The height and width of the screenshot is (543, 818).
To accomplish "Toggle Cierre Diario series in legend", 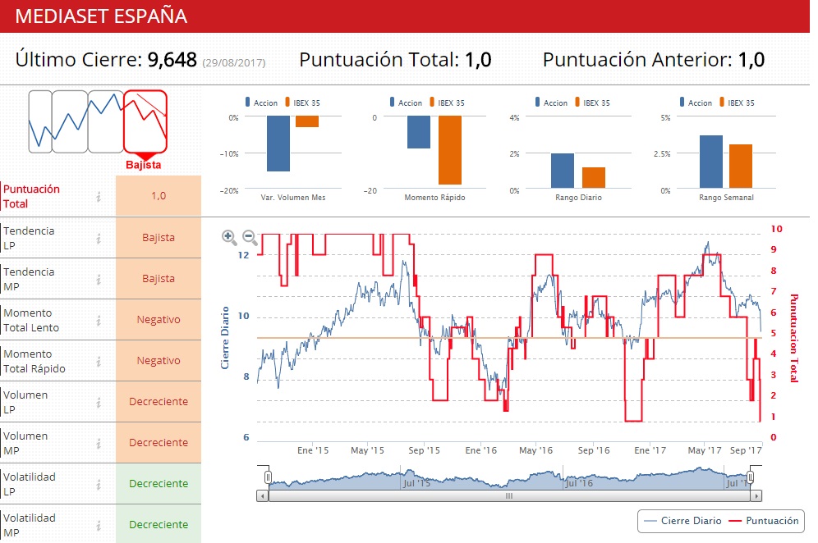I will tap(682, 521).
